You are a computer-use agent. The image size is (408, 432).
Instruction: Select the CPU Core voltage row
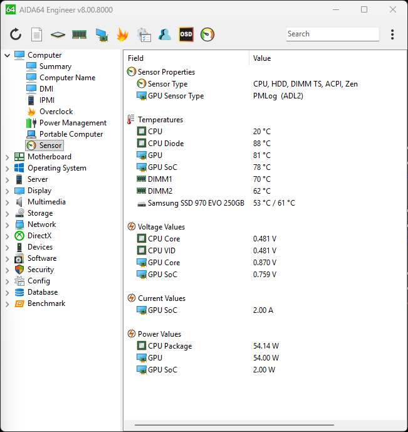point(265,239)
